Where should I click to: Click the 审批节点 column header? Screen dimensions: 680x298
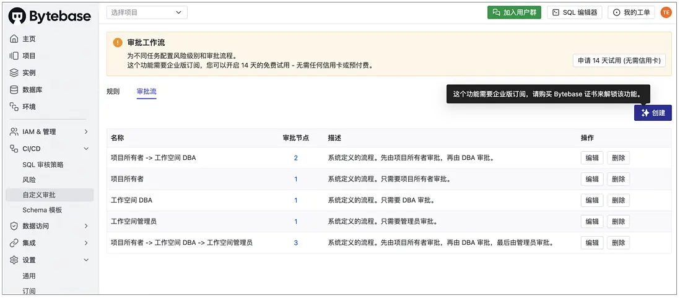tap(296, 138)
